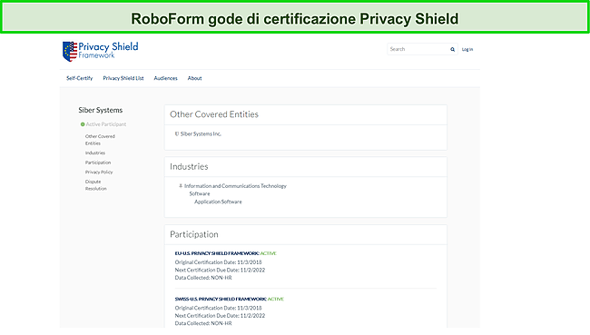Jump to Participation sidebar link
The image size is (590, 335).
point(98,163)
